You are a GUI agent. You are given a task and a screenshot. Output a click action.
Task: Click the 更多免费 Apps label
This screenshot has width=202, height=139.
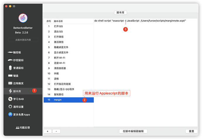pos(22,115)
